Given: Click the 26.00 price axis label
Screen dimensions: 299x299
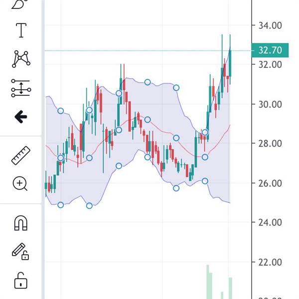Looking at the screenshot, I should 270,183.
